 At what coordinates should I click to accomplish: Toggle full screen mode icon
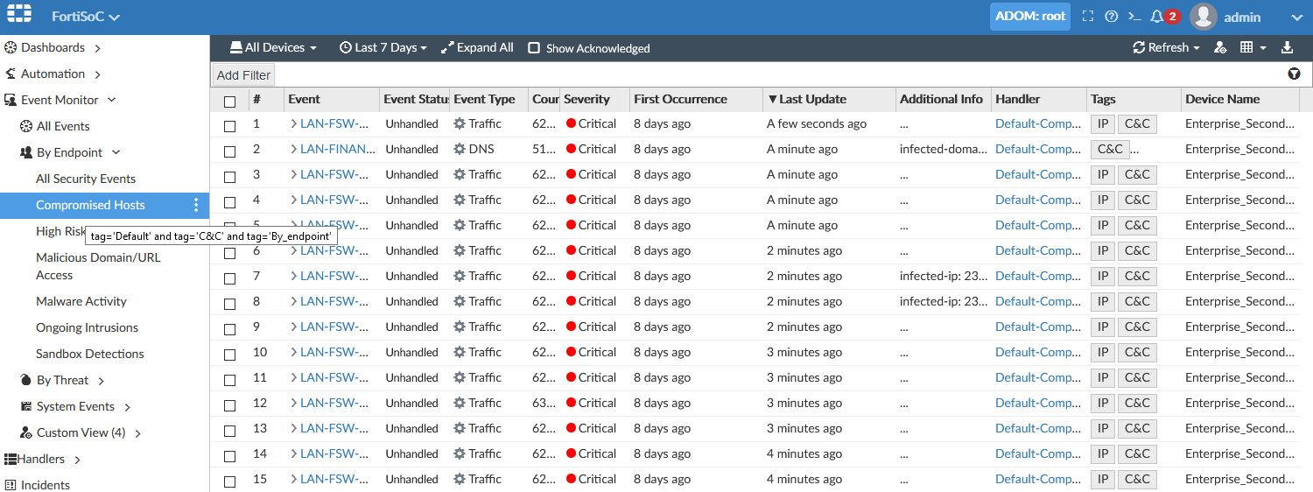click(x=1088, y=17)
